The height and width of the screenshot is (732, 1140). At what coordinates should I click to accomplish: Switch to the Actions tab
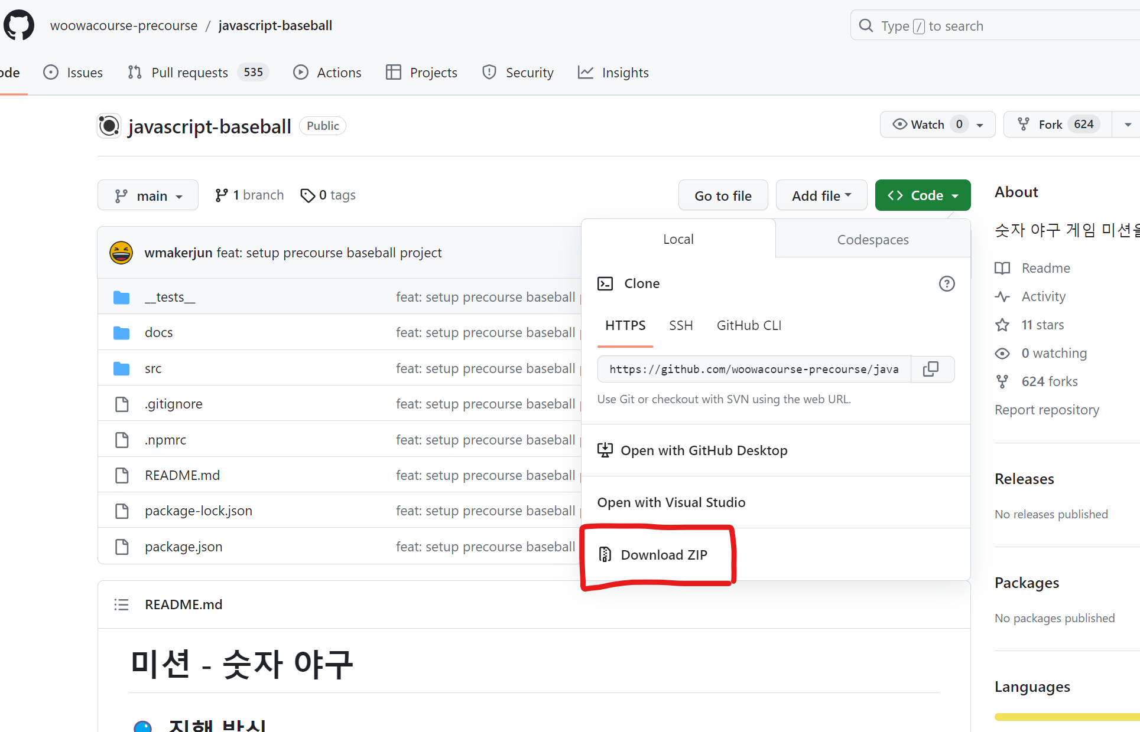[x=327, y=72]
